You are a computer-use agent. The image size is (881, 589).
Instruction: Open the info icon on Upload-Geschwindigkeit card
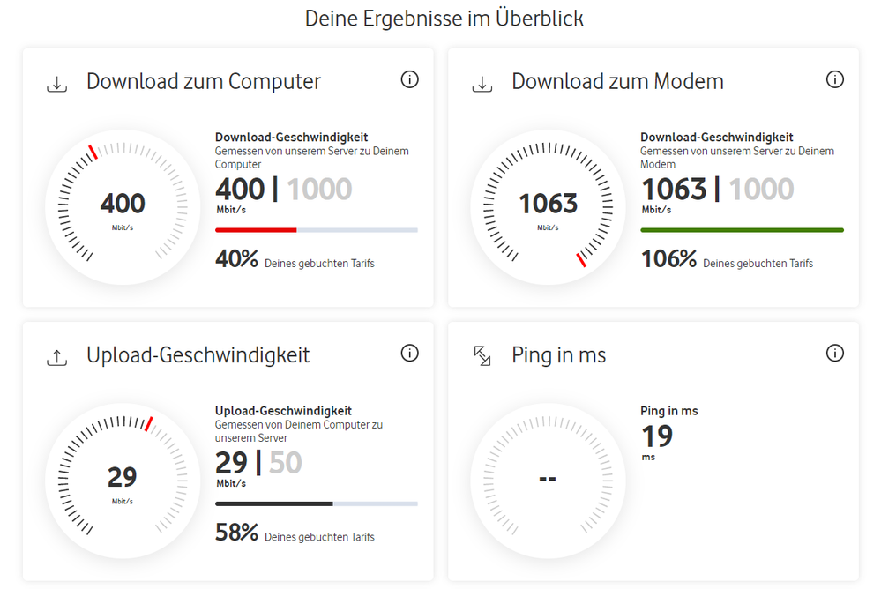[x=409, y=353]
